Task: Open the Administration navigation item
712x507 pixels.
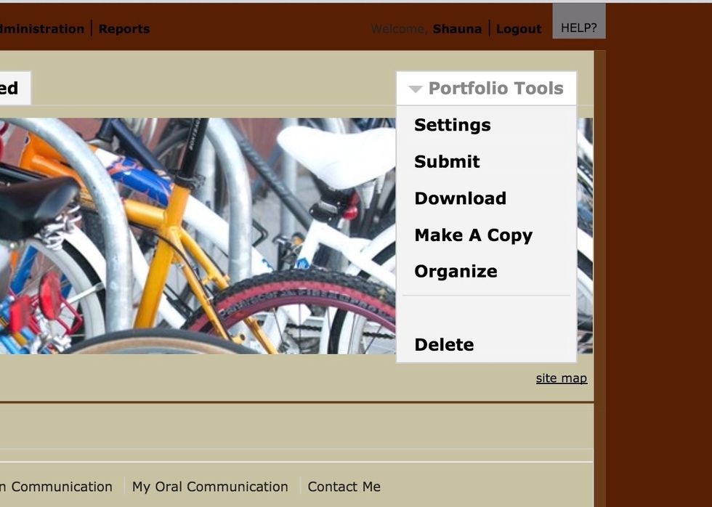Action: (41, 29)
